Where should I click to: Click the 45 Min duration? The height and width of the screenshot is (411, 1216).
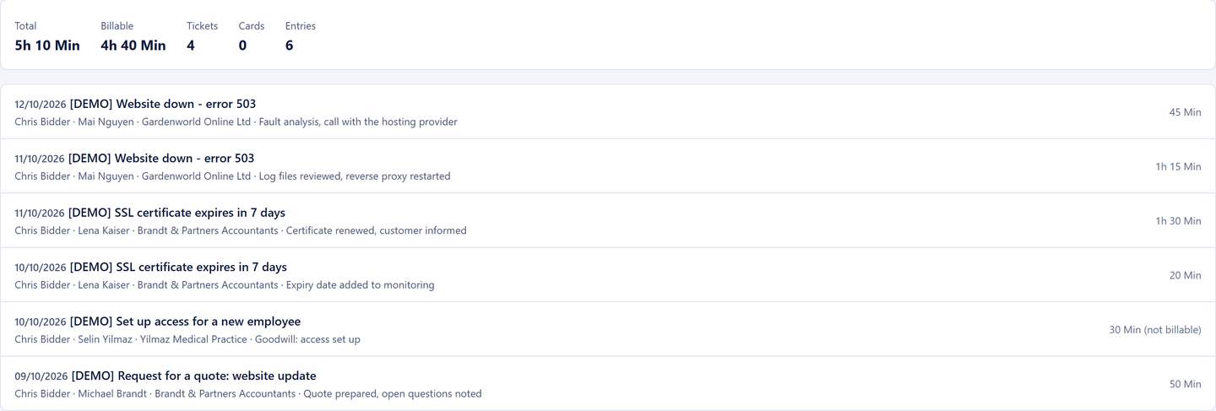1185,112
